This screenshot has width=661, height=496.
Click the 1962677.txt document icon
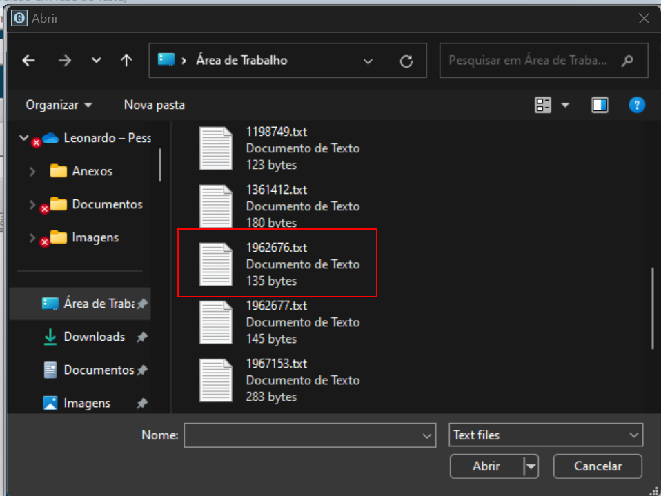[216, 322]
